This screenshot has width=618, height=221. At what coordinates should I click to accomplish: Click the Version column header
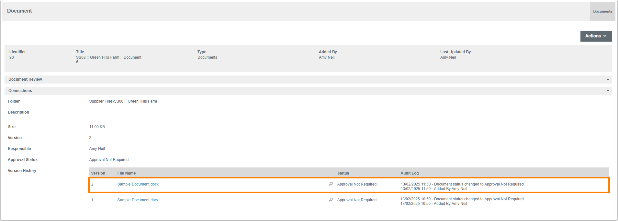pos(98,173)
